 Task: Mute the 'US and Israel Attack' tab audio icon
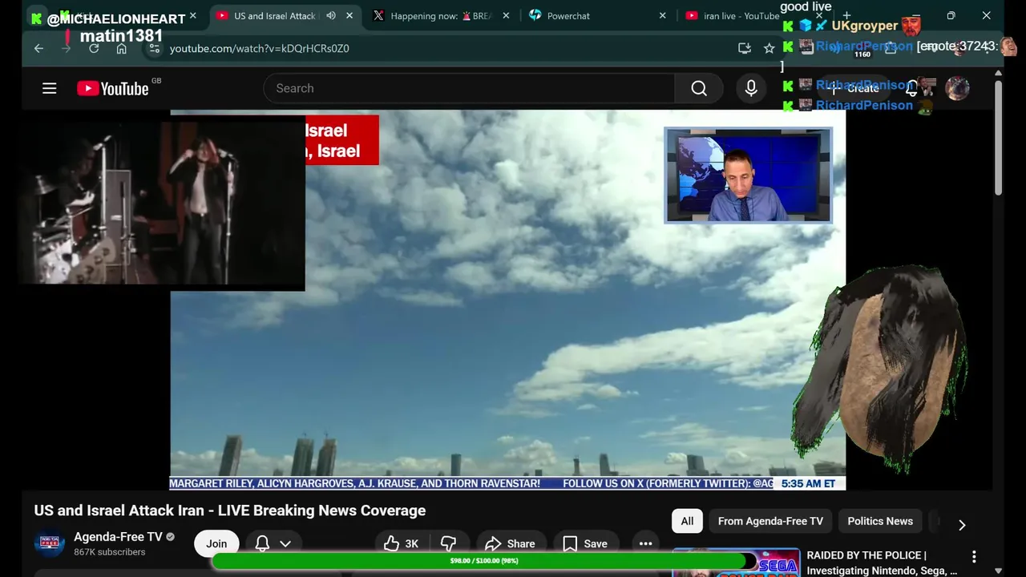(330, 16)
